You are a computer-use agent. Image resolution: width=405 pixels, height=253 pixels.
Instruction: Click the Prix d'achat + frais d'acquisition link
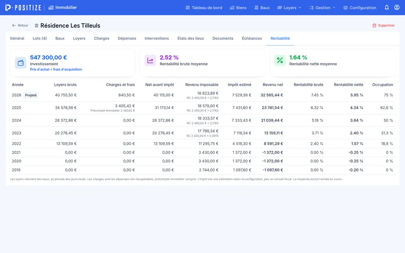click(x=56, y=69)
